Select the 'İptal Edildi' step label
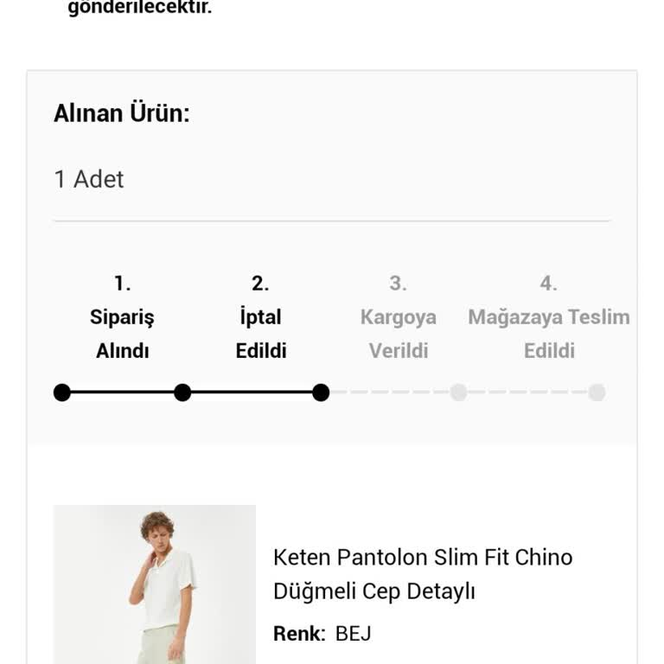664x664 pixels. coord(260,334)
